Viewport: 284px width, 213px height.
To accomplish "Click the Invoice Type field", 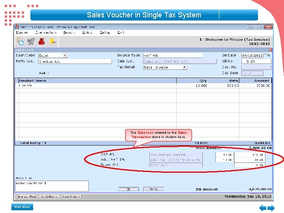I will coord(172,56).
